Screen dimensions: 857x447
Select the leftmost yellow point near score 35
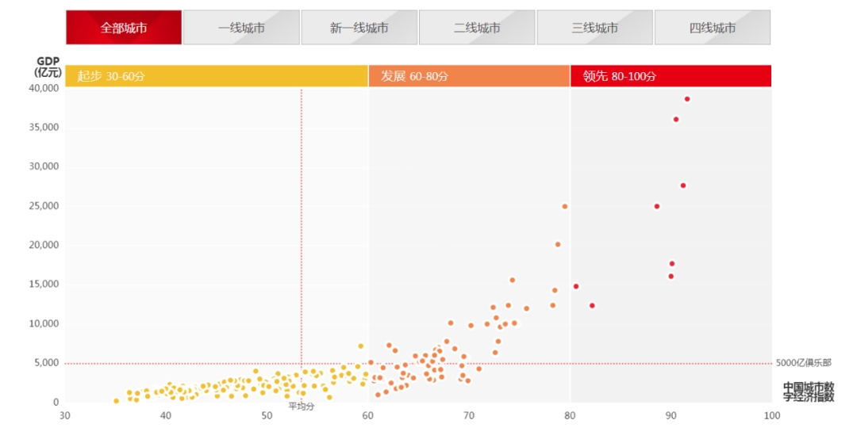pyautogui.click(x=116, y=401)
